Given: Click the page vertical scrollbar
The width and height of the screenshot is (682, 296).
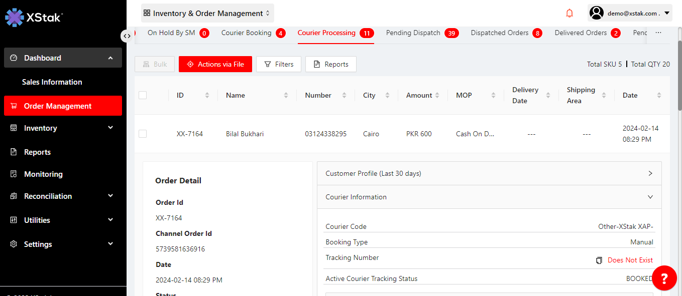Looking at the screenshot, I should click(x=679, y=75).
